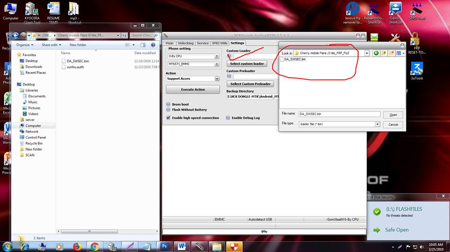Expand the Support Acces action dropdown
Viewport: 450px width, 252px height.
217,79
